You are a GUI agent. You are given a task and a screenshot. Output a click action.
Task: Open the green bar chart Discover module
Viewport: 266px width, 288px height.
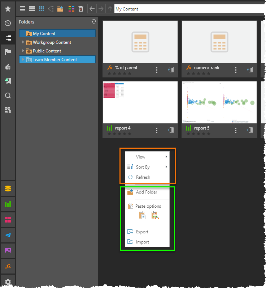point(8,204)
